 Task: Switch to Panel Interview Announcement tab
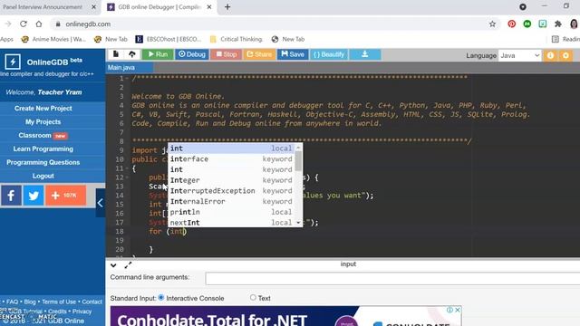(x=43, y=7)
